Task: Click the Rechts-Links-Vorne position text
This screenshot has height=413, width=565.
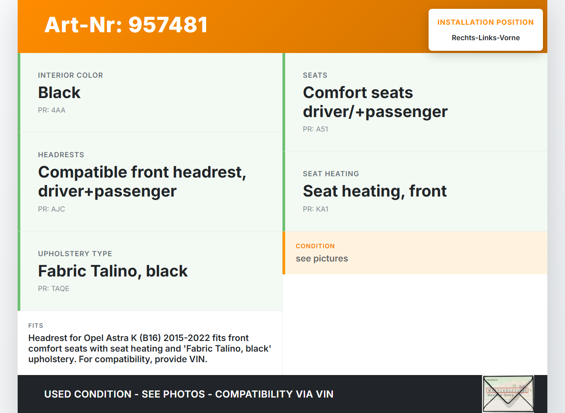Action: point(486,38)
